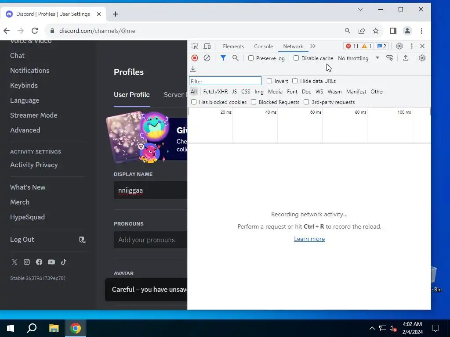The image size is (450, 337).
Task: Check 3rd-party requests checkbox
Action: coord(306,102)
